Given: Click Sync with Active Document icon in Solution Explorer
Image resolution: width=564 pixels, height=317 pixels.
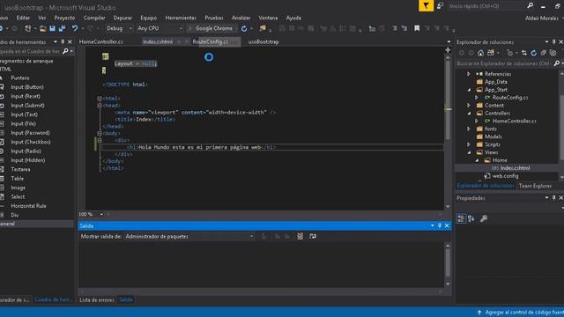Looking at the screenshot, I should click(x=523, y=53).
